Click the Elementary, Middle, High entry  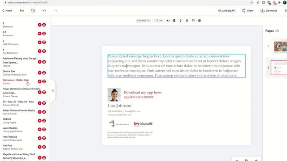coord(16,80)
